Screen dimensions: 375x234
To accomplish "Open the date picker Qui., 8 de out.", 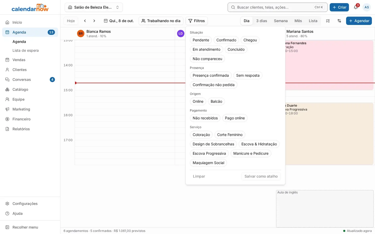I will click(x=119, y=21).
